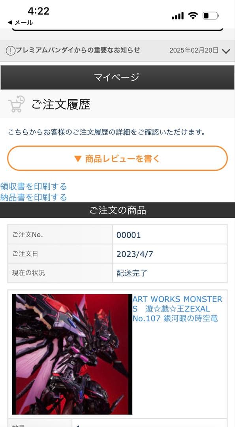Select order number 00001 cell
Image resolution: width=235 pixels, height=427 pixels.
[170, 235]
